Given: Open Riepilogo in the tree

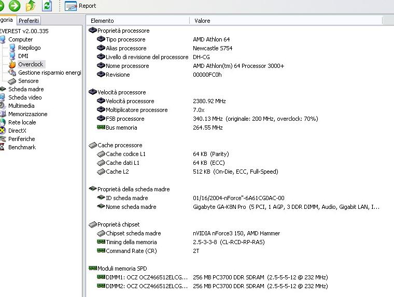Looking at the screenshot, I should pyautogui.click(x=29, y=48).
